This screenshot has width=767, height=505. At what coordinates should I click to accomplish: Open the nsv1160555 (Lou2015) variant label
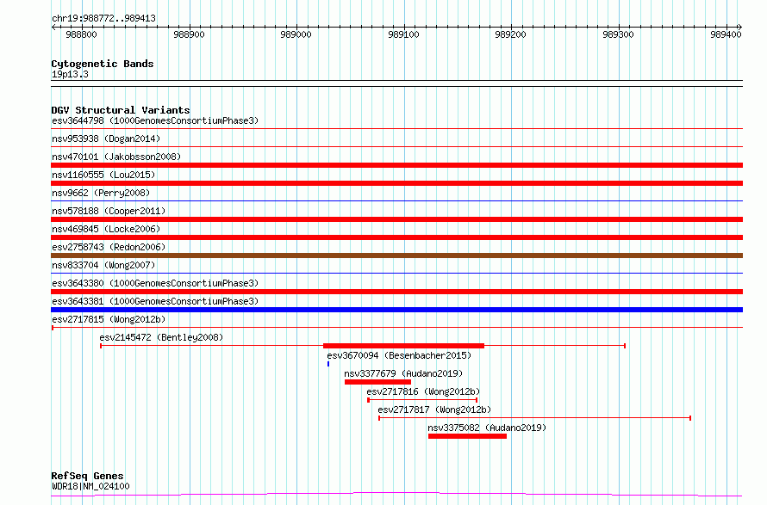103,175
